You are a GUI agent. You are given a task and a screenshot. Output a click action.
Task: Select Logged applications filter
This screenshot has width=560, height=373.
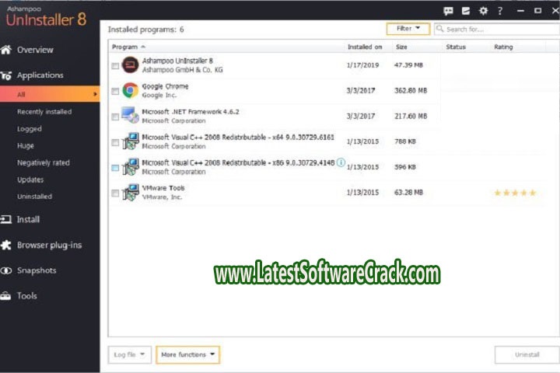(30, 129)
